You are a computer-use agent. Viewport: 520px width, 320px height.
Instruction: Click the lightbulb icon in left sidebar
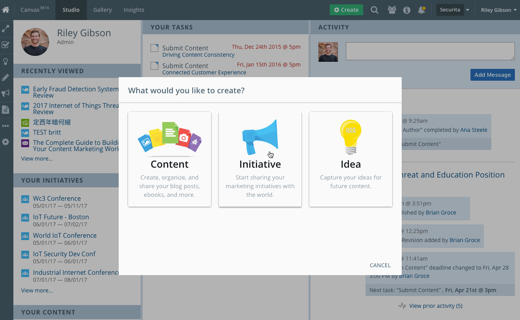click(x=6, y=61)
